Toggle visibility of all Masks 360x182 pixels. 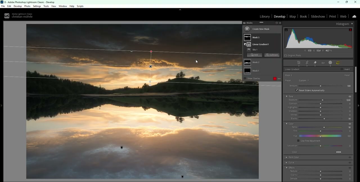coord(244,23)
